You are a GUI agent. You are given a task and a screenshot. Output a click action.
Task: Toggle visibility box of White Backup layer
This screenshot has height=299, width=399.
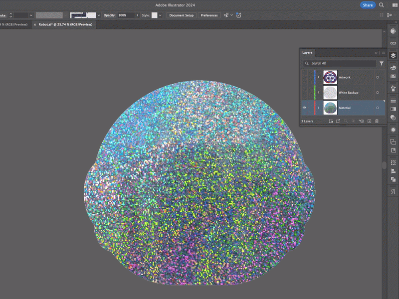click(304, 93)
